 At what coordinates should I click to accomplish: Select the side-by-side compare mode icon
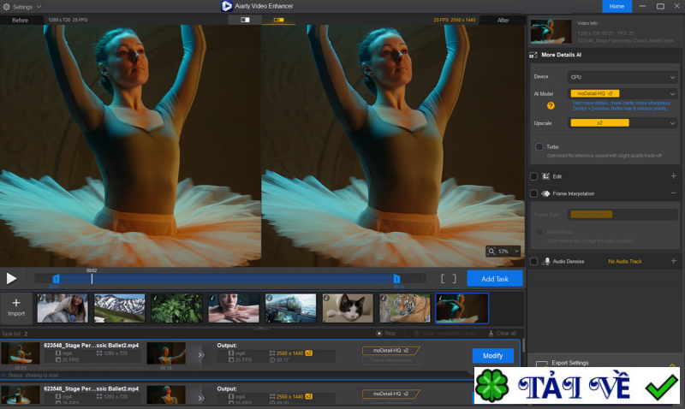[277, 19]
